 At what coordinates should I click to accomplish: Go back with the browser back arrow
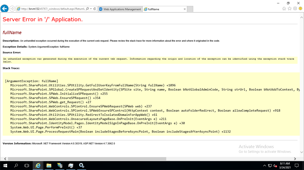(4, 9)
